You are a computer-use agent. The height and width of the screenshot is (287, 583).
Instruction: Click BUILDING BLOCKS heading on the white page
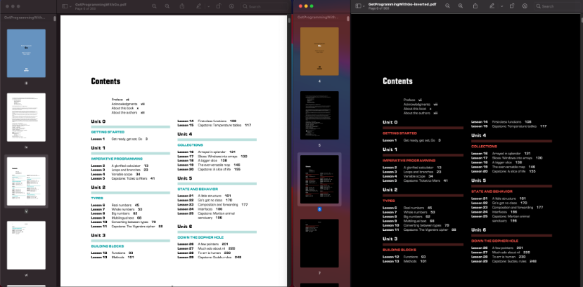[x=108, y=246]
